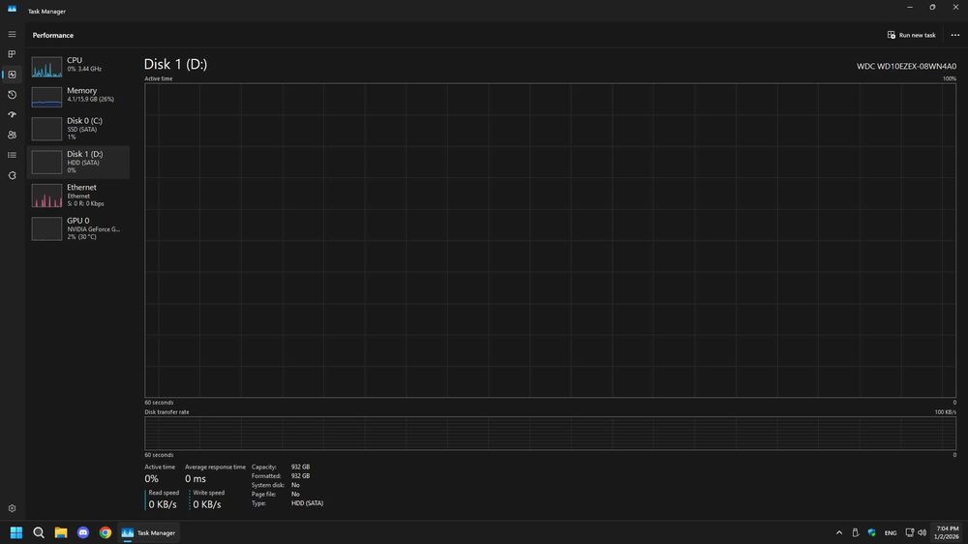Select the GPU 0 entry

[78, 228]
